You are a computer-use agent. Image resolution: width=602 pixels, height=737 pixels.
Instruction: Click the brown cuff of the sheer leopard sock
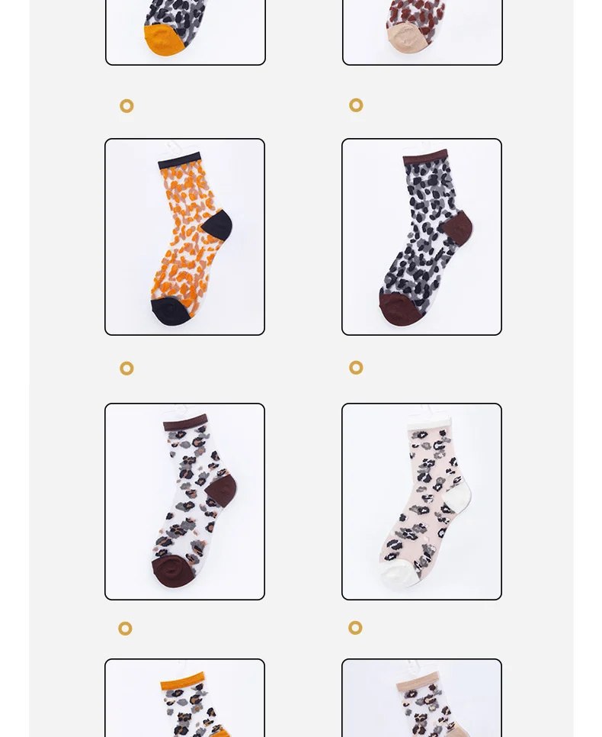tap(185, 422)
